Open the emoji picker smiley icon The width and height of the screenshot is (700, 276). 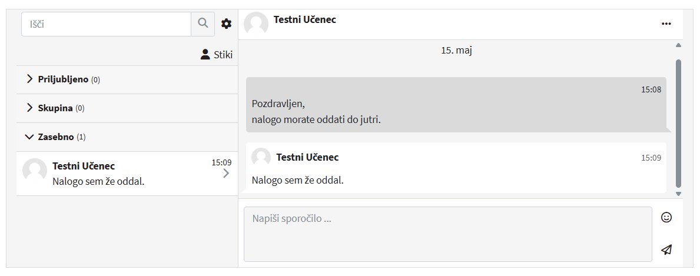click(x=666, y=217)
